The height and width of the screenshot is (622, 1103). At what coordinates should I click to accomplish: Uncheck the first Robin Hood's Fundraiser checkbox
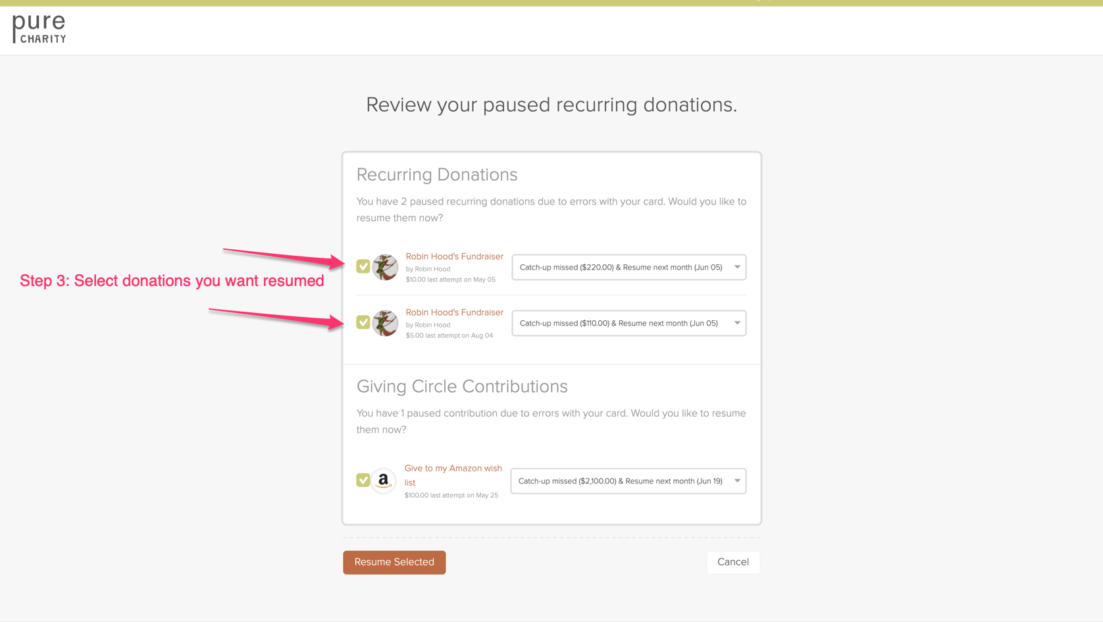pyautogui.click(x=363, y=266)
